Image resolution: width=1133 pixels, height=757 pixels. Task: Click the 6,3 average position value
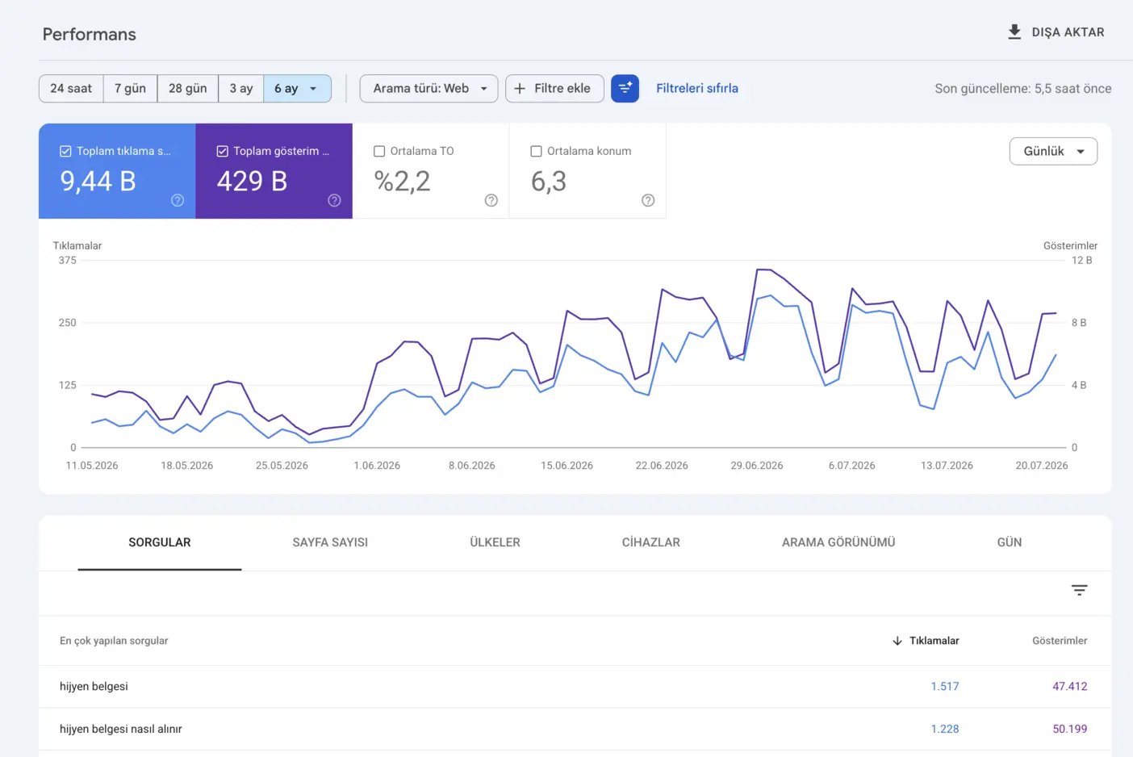point(549,182)
